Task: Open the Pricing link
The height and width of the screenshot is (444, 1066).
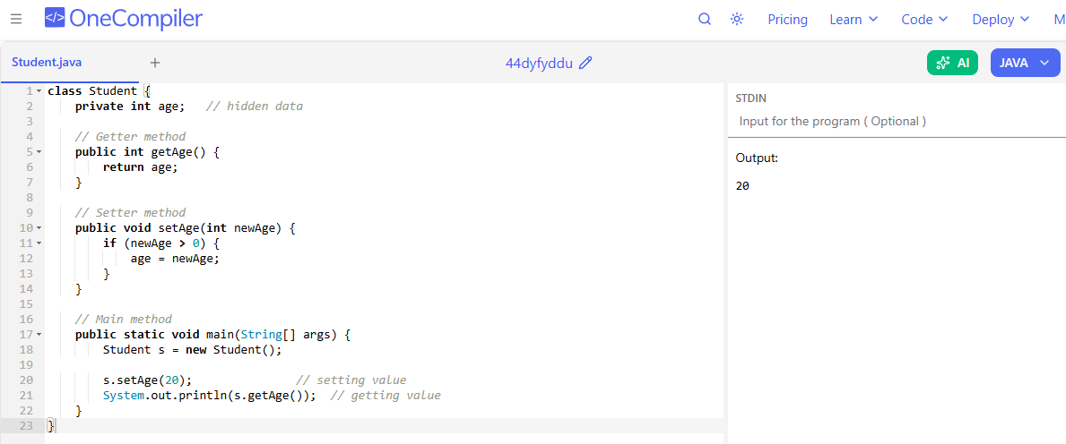Action: pyautogui.click(x=787, y=19)
